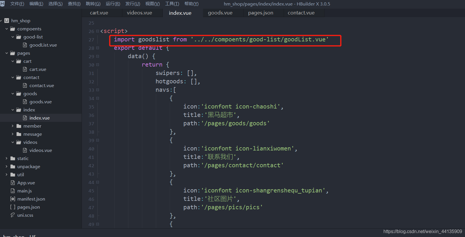
Task: Collapse the compoents folder chevron
Action: coord(7,29)
